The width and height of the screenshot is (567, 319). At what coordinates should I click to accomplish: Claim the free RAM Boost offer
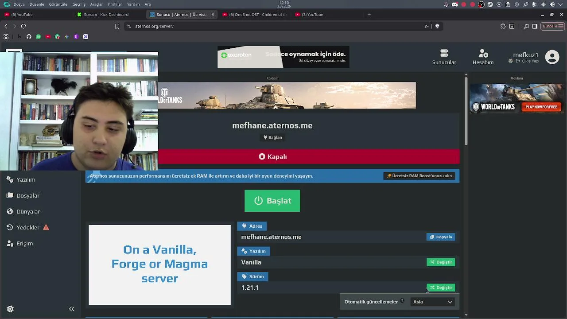[x=419, y=176]
